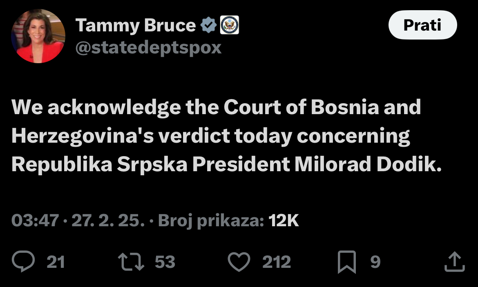Open the Broj prikaza 12K view count
The image size is (478, 287).
[228, 221]
